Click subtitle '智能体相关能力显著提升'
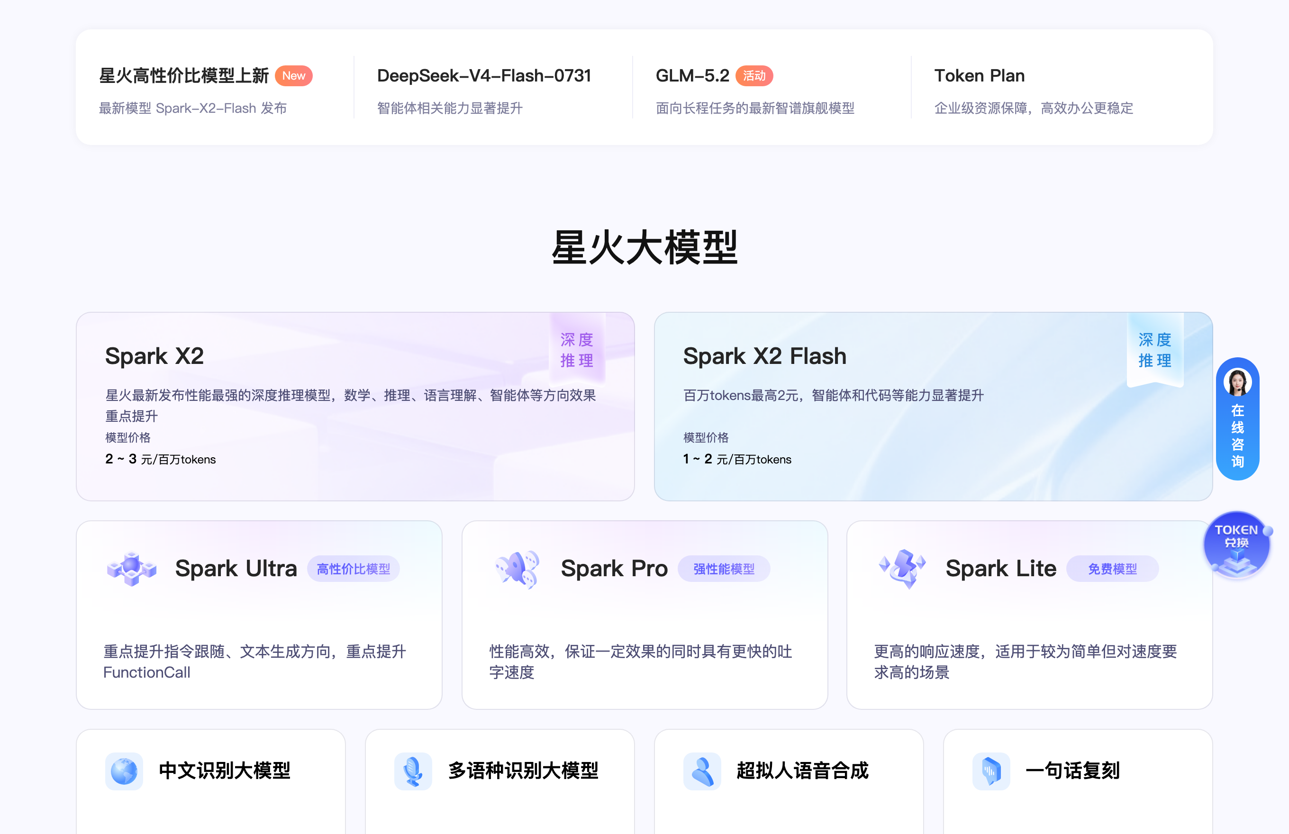This screenshot has height=834, width=1289. pyautogui.click(x=450, y=109)
